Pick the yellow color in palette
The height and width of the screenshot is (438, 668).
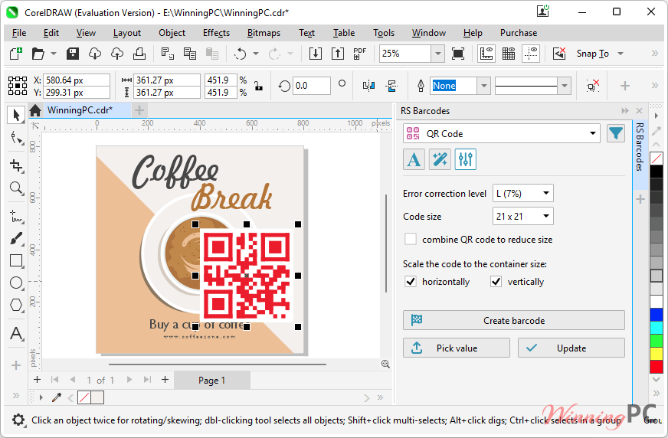pyautogui.click(x=657, y=353)
